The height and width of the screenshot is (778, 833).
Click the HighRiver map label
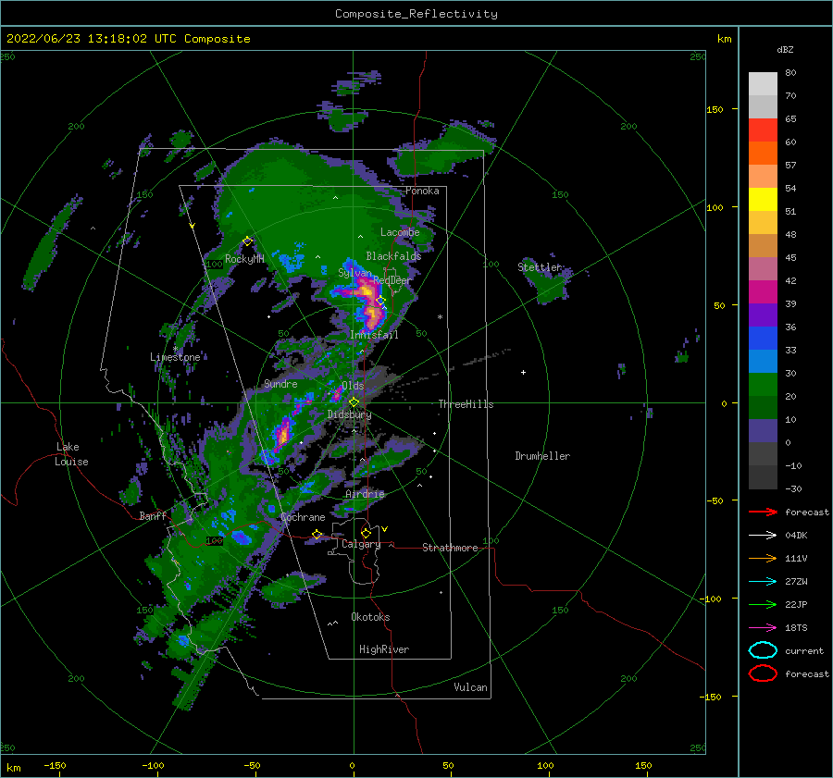click(x=384, y=649)
